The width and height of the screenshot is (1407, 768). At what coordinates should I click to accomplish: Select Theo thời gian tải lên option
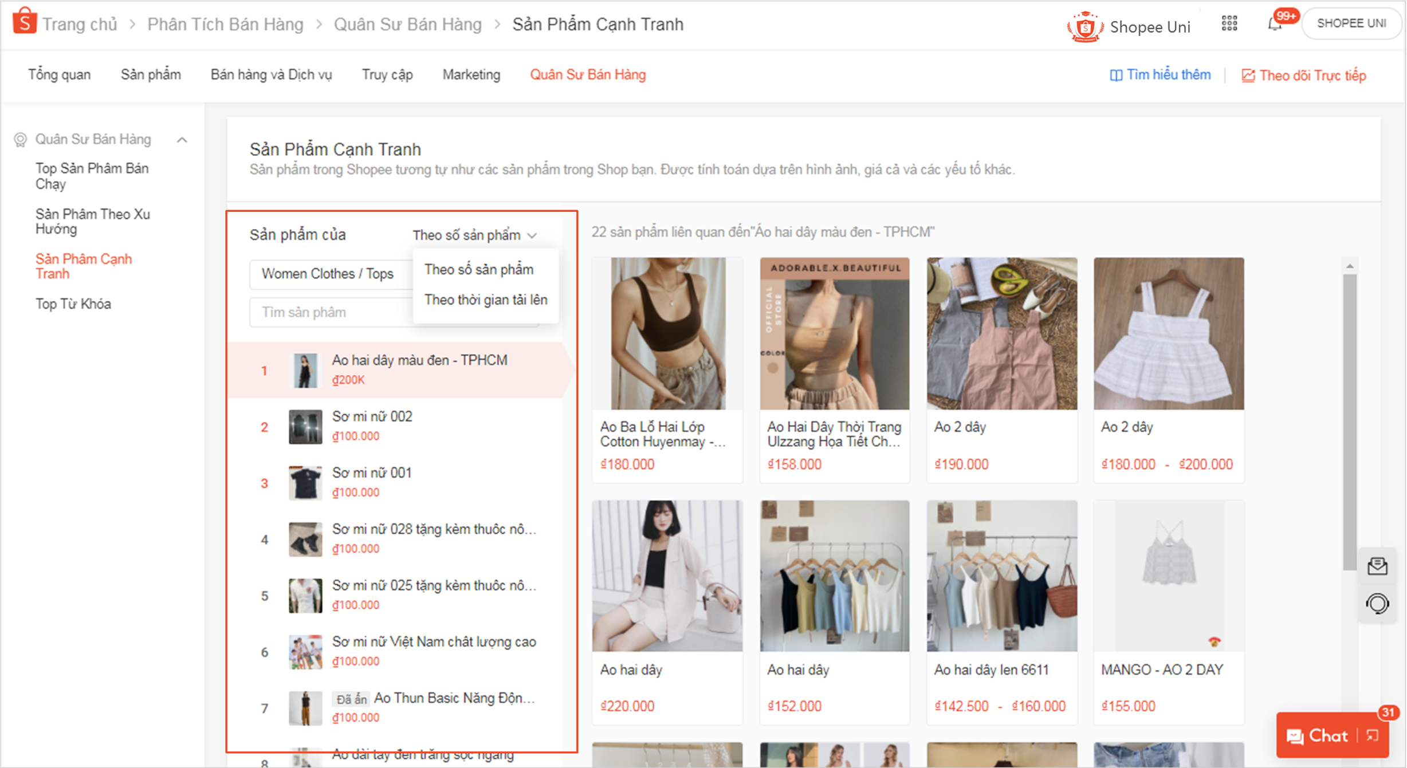point(485,299)
